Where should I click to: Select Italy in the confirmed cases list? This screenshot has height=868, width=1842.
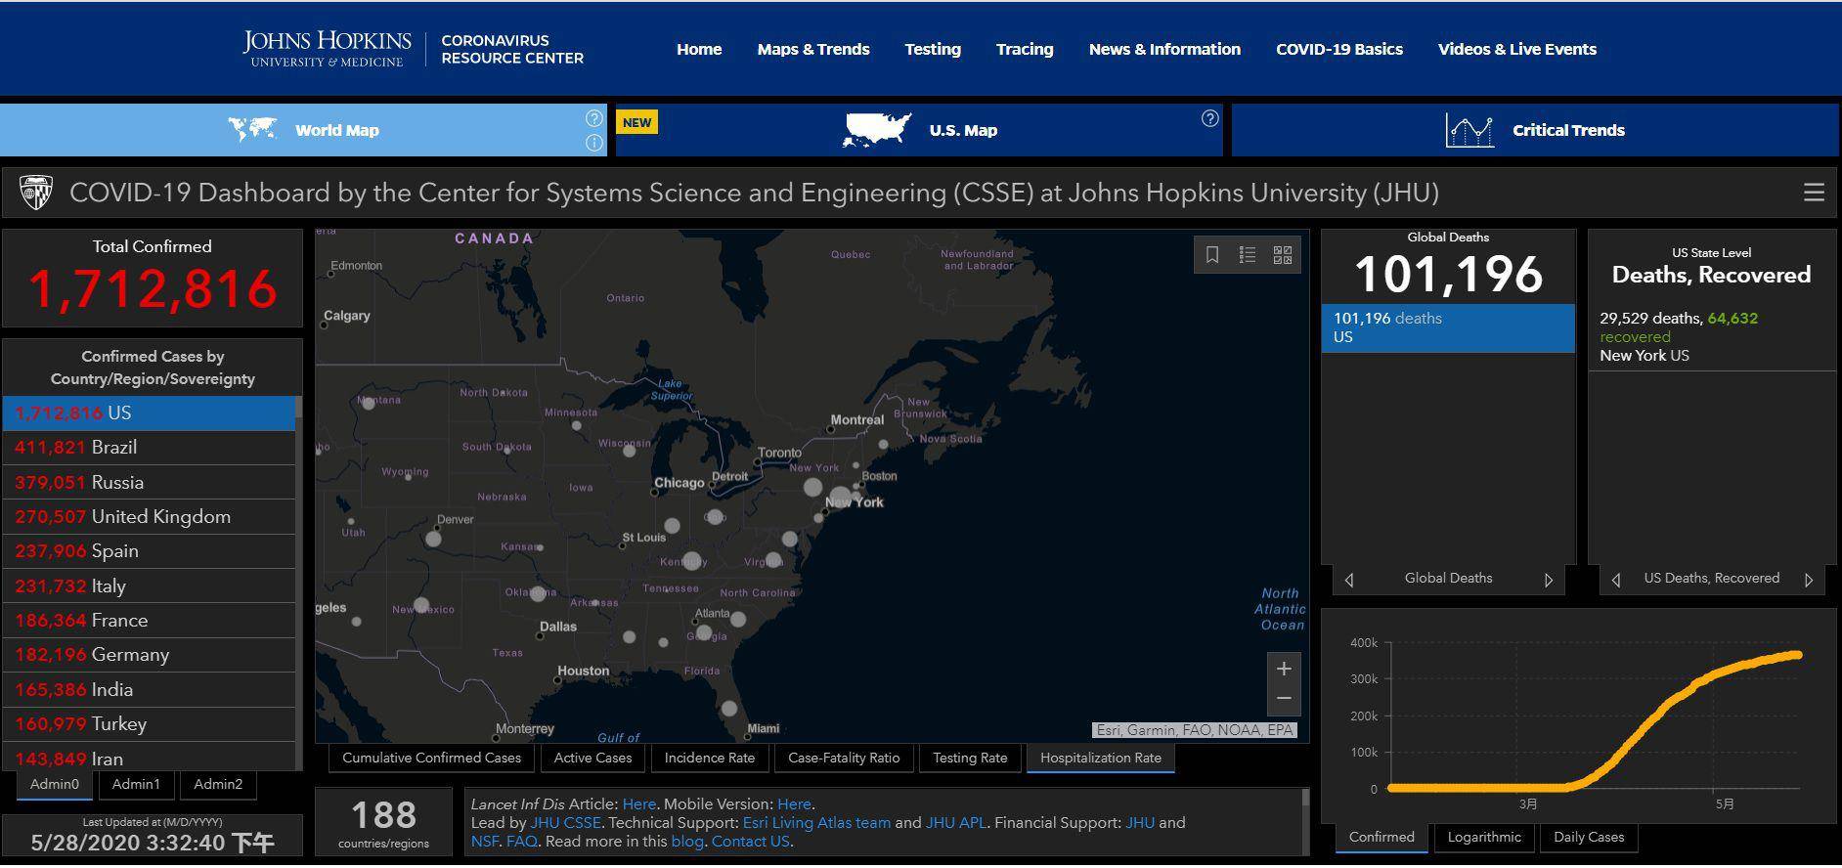[150, 586]
